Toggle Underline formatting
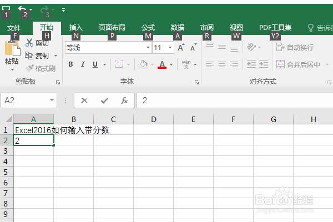The height and width of the screenshot is (222, 333). pyautogui.click(x=95, y=64)
